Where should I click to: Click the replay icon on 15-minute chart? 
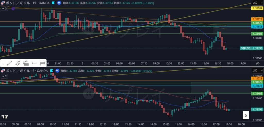coord(59,3)
